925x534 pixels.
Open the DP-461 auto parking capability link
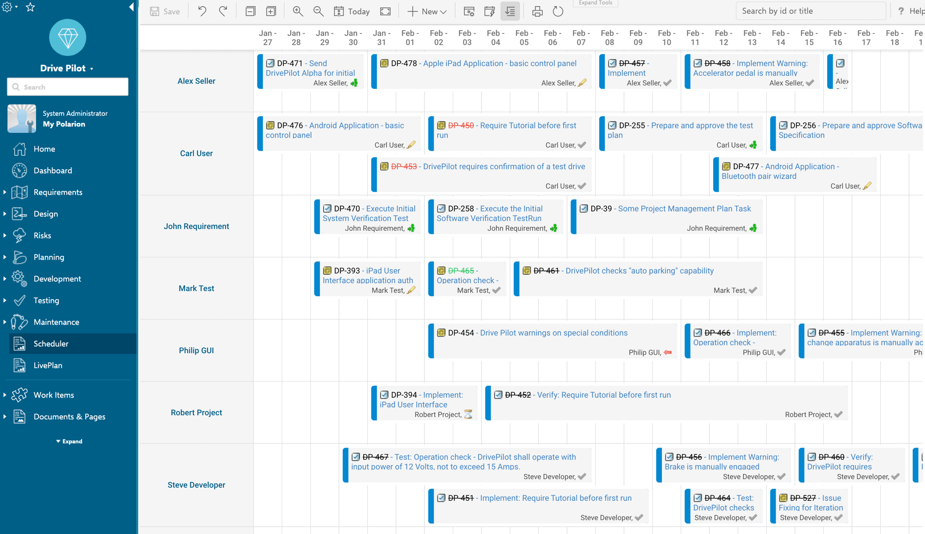coord(640,270)
